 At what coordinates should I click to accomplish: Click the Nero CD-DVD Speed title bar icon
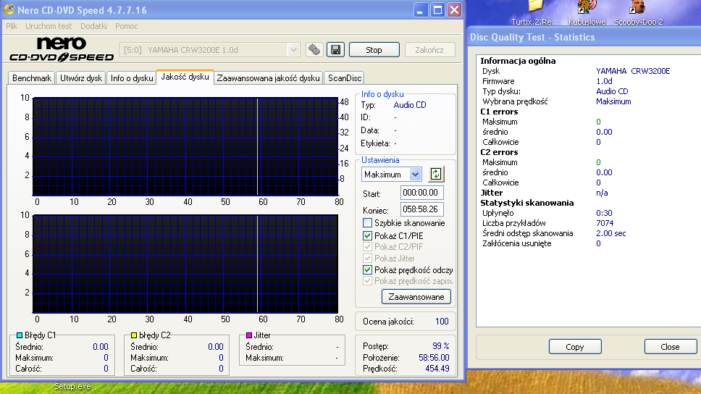point(11,9)
